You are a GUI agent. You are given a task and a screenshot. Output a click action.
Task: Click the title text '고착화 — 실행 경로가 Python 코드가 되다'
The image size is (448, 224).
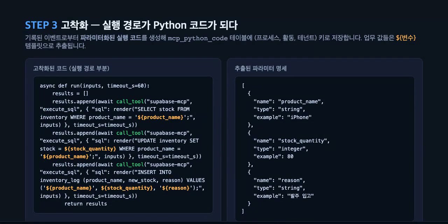(x=149, y=25)
